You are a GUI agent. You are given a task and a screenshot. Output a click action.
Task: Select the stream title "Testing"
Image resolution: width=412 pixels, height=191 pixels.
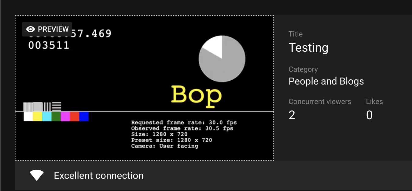(x=308, y=48)
